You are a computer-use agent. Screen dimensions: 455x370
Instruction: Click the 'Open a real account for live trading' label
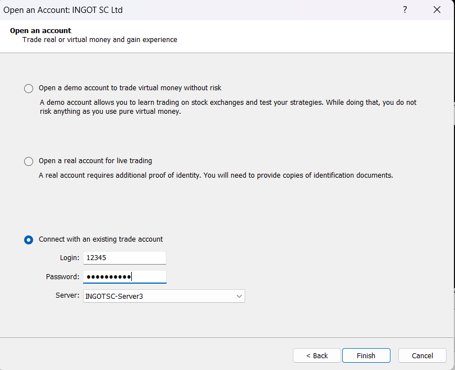[x=95, y=161]
